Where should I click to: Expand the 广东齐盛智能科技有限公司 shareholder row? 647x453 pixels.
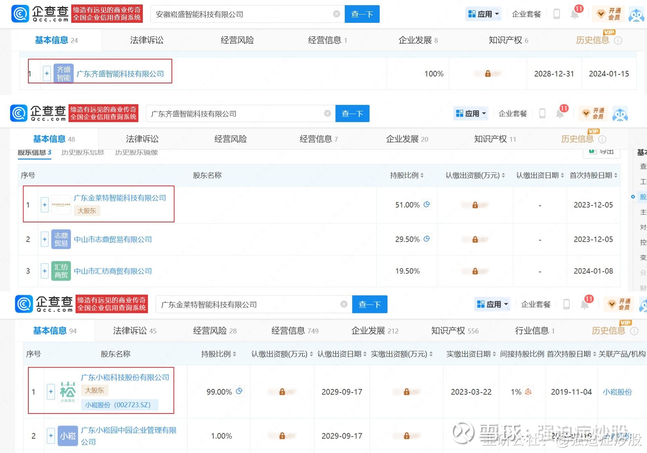(47, 74)
